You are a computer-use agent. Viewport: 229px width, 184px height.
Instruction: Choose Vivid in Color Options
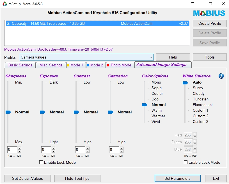(x=156, y=122)
